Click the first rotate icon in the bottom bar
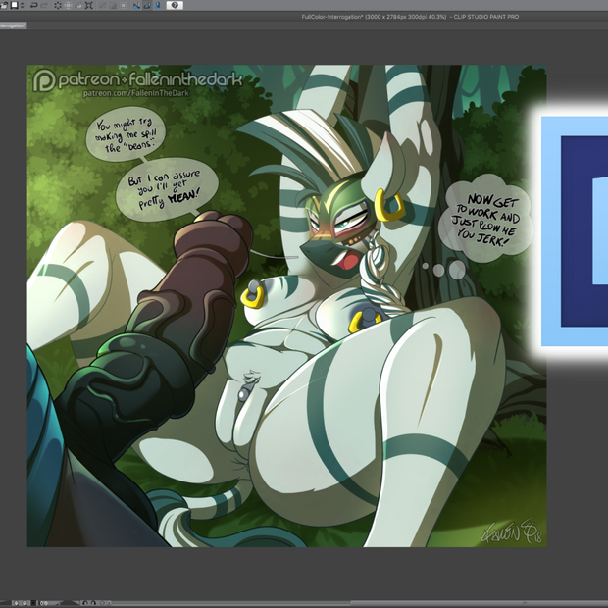Viewport: 608px width, 608px height. pos(85,603)
